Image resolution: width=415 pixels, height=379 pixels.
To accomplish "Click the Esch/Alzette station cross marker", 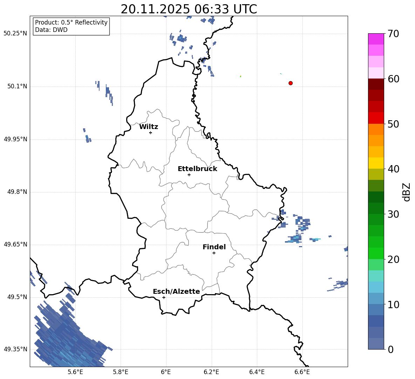I will (x=164, y=297).
